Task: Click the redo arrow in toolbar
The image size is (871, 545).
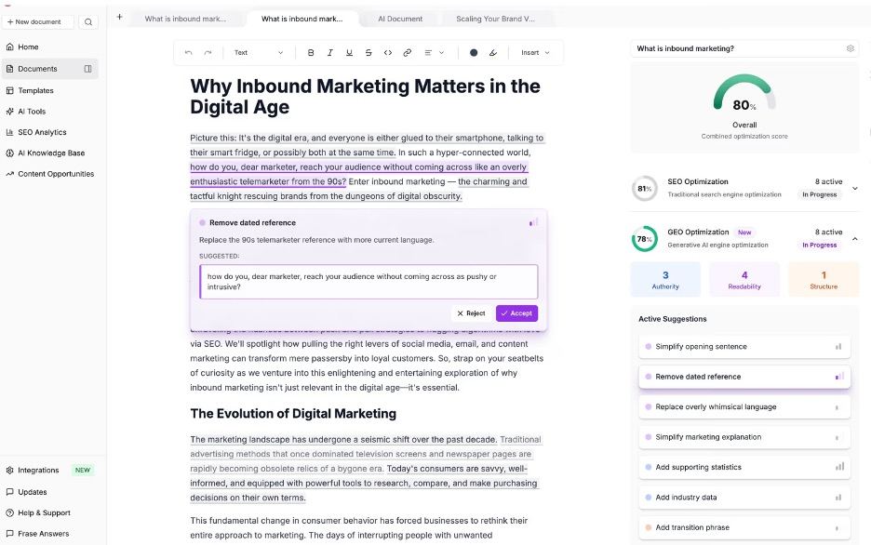Action: (x=208, y=53)
